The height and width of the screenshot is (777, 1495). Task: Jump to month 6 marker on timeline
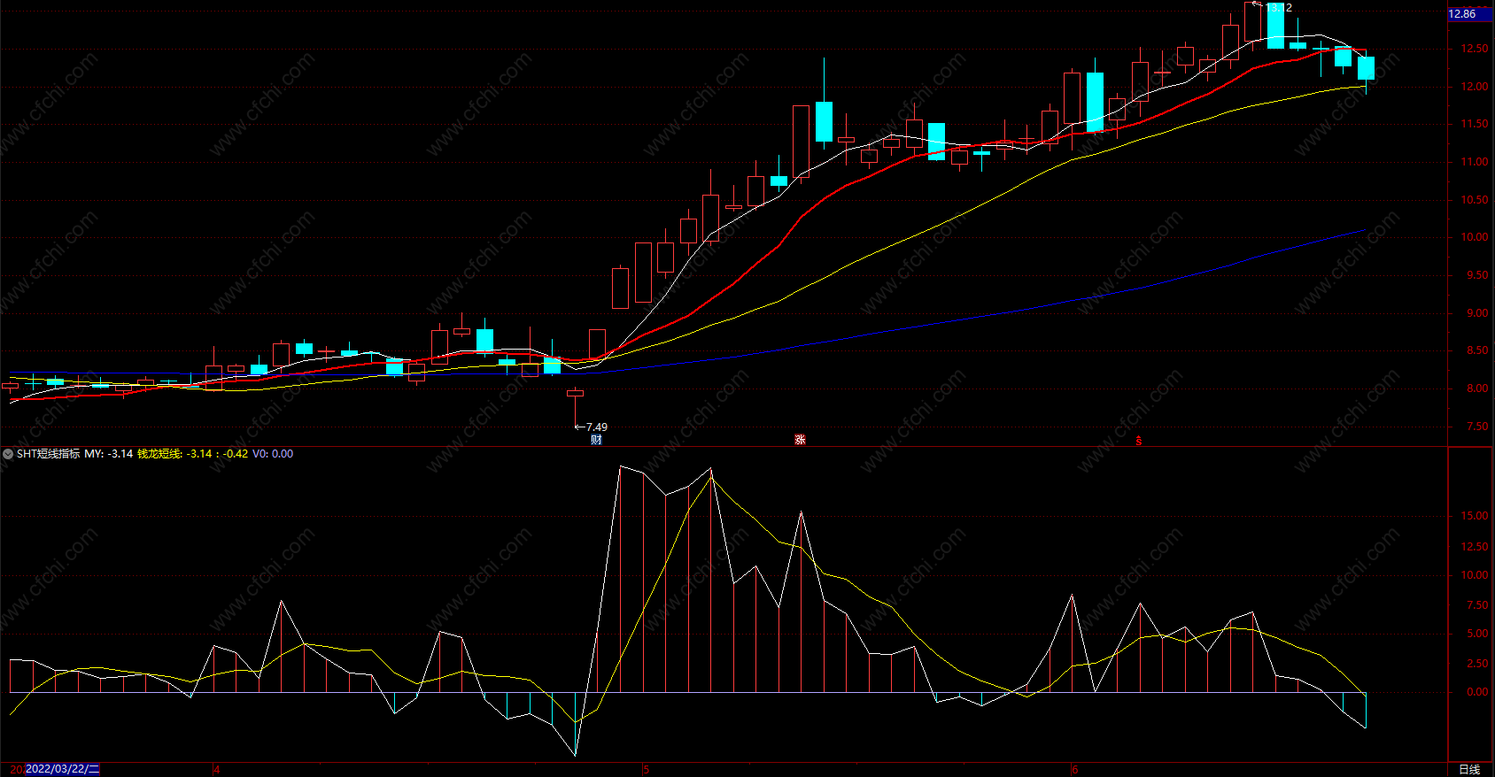[1075, 770]
